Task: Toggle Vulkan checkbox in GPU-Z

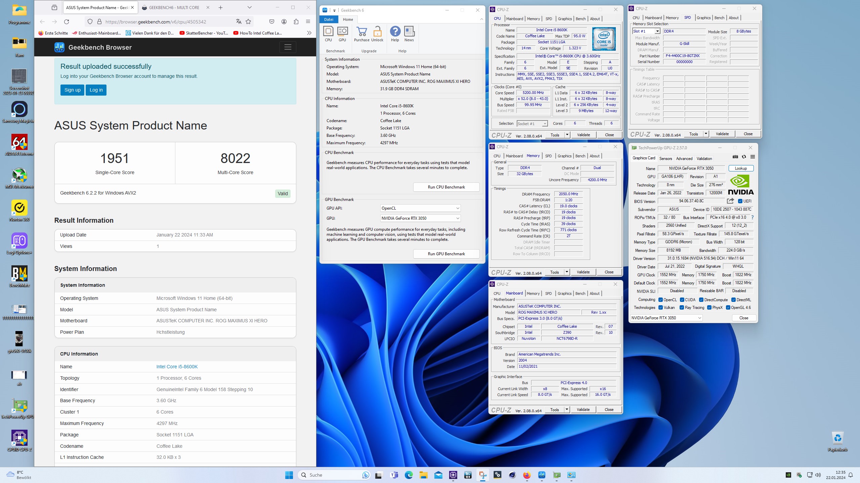Action: (660, 308)
